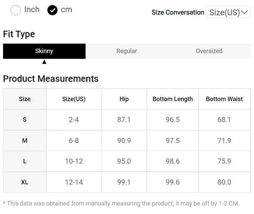The image size is (254, 214).
Task: Select the XL size row label
Action: pos(25,182)
